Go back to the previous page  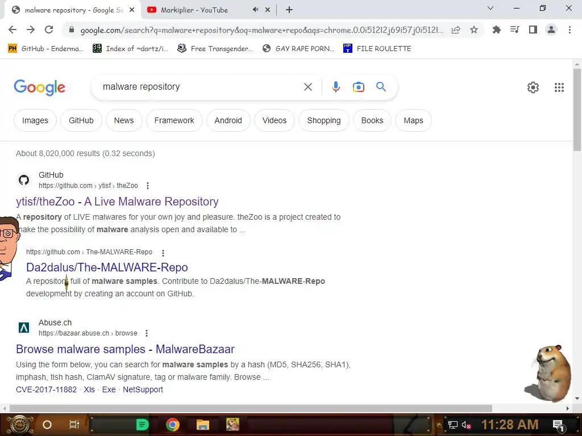click(x=13, y=30)
